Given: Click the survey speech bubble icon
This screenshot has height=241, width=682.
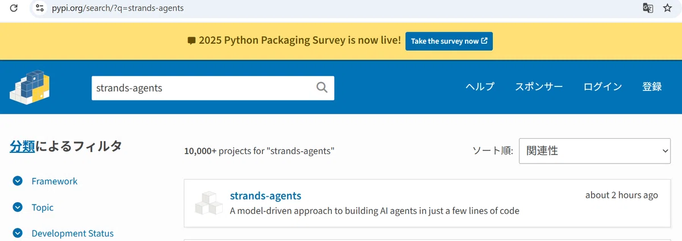Looking at the screenshot, I should coord(192,41).
